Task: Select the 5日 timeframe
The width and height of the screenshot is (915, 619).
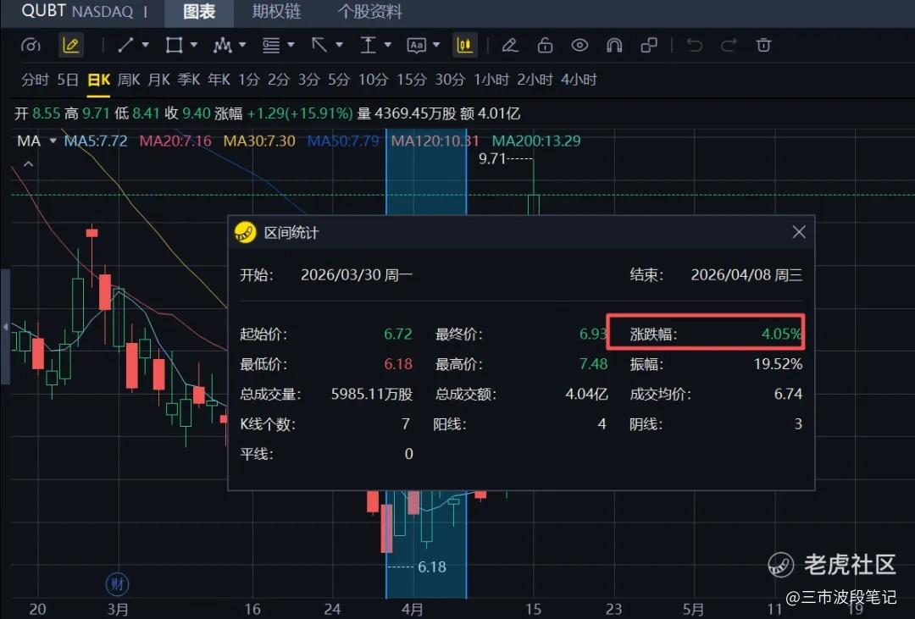Action: tap(68, 80)
